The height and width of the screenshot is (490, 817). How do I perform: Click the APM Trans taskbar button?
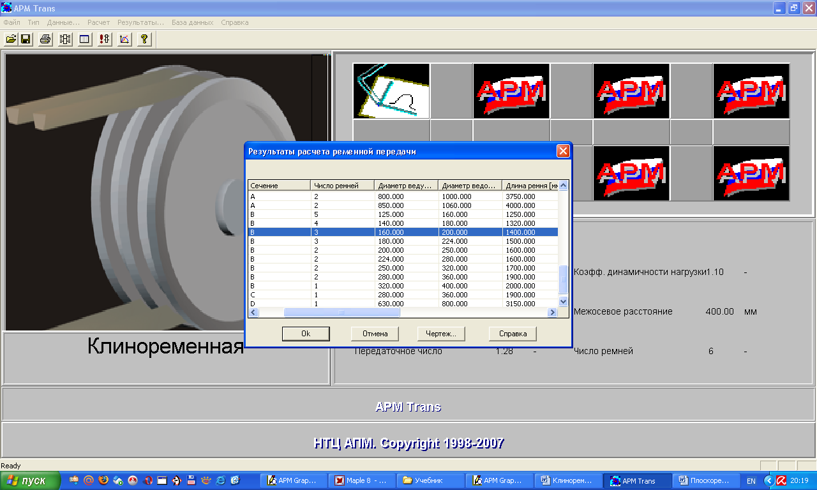pyautogui.click(x=638, y=480)
